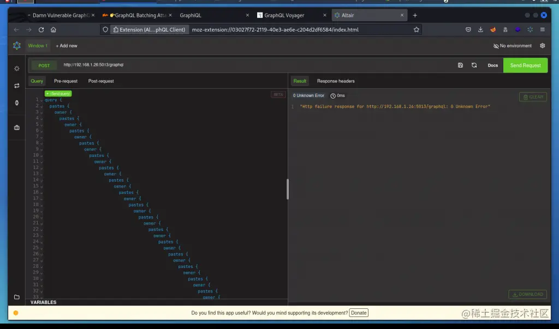Open a new browser tab

click(415, 15)
